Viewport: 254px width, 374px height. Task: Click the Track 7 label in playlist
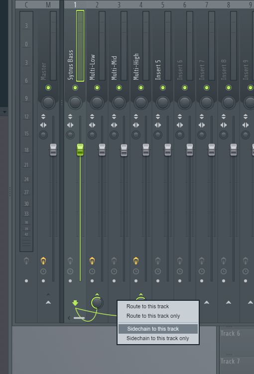(230, 361)
